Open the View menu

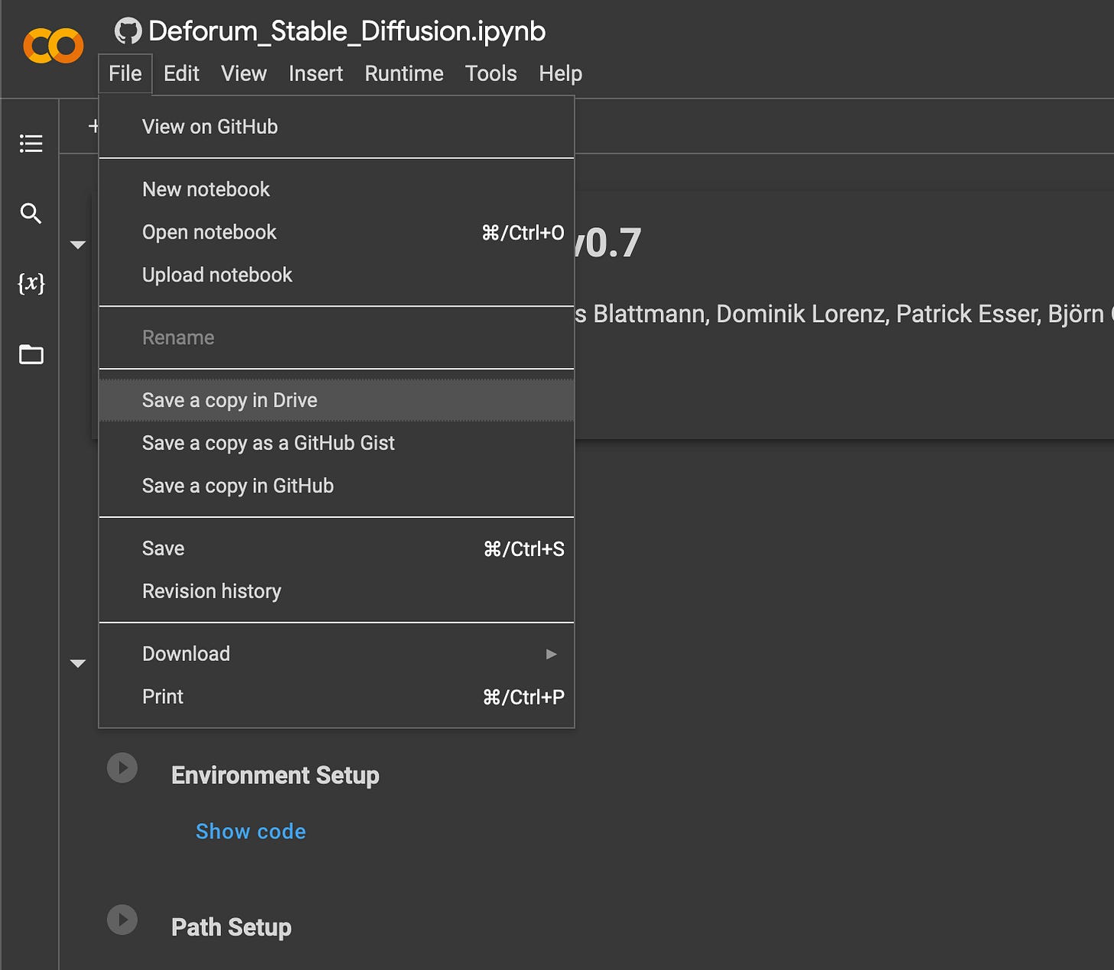pyautogui.click(x=244, y=73)
